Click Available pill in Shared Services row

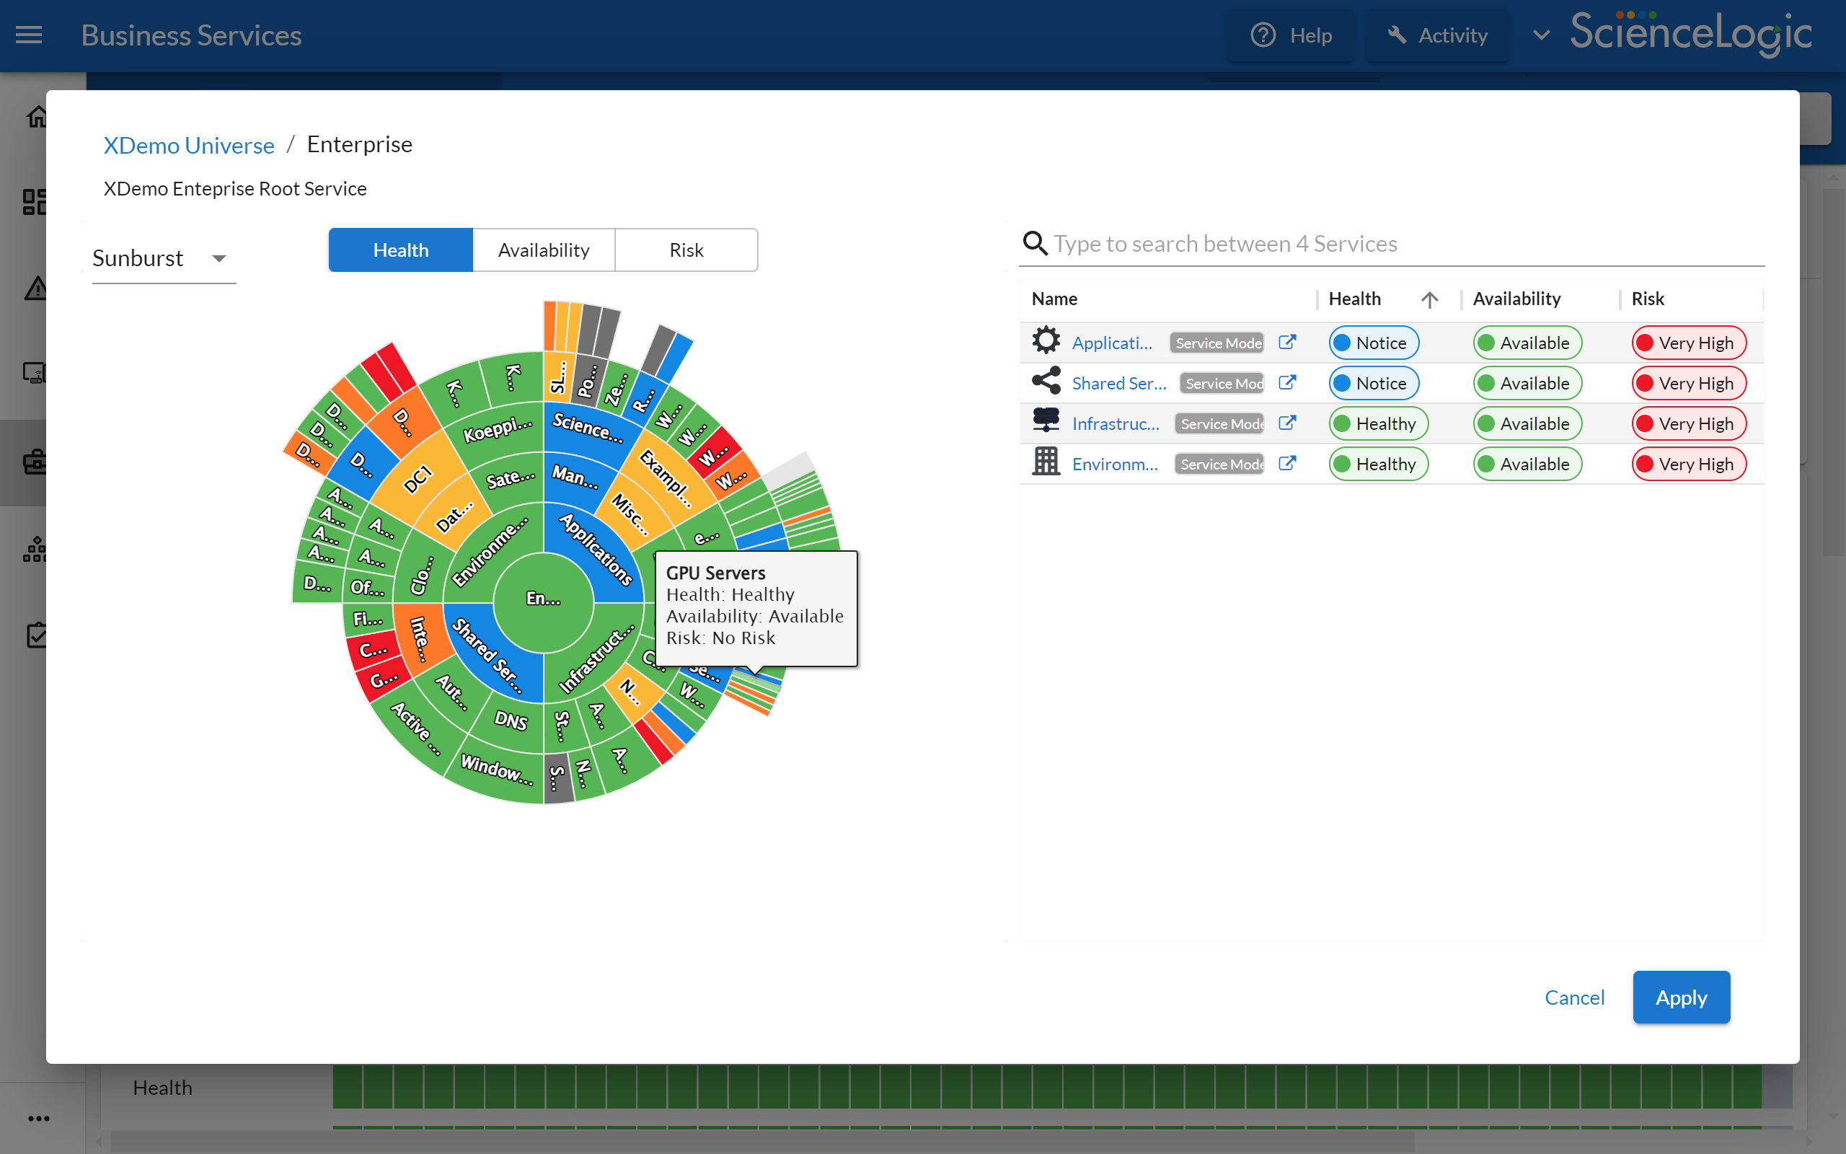coord(1527,383)
